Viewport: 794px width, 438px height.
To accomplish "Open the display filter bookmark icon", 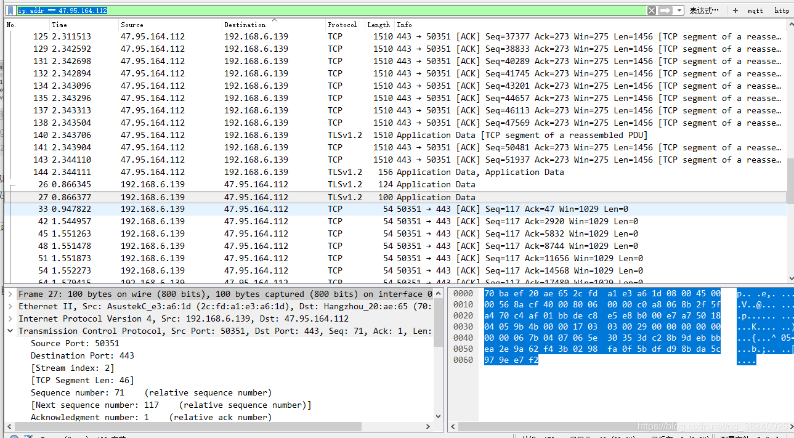I will pyautogui.click(x=10, y=10).
